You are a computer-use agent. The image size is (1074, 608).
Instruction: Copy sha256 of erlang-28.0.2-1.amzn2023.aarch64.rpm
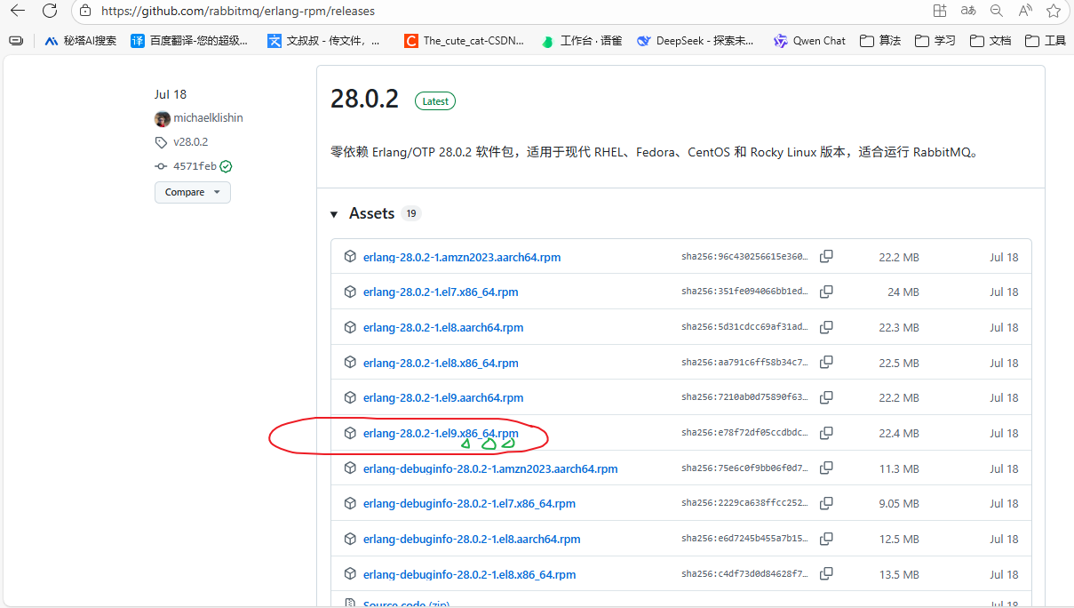point(826,257)
